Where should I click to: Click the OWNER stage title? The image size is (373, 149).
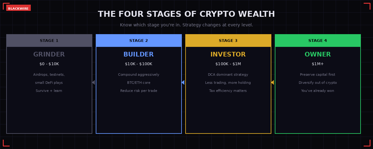[318, 55]
